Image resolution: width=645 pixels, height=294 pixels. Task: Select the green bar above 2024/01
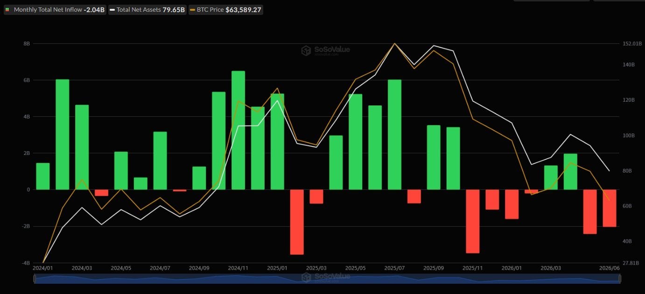pyautogui.click(x=43, y=176)
